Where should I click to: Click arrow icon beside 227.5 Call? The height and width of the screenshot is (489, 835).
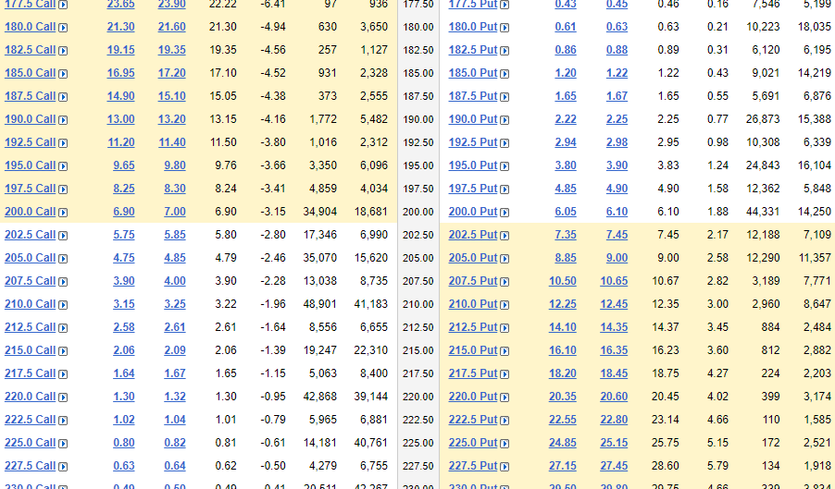pos(63,467)
